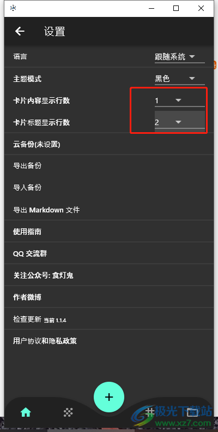The image size is (218, 432).
Task: Open 用户协议和隐私政策 page
Action: [109, 341]
